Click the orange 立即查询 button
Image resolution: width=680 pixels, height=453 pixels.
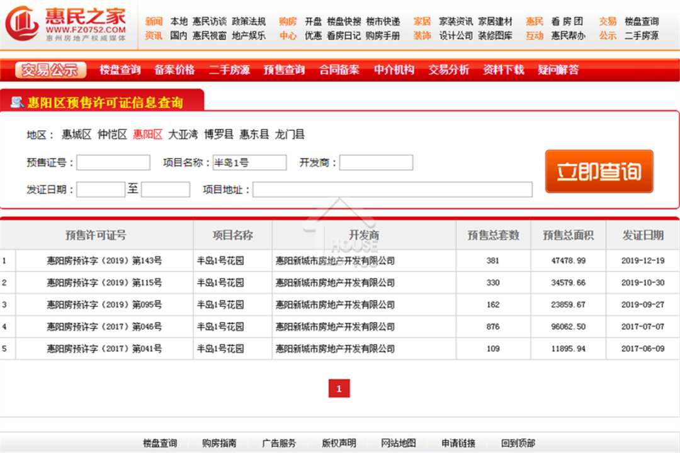[599, 171]
